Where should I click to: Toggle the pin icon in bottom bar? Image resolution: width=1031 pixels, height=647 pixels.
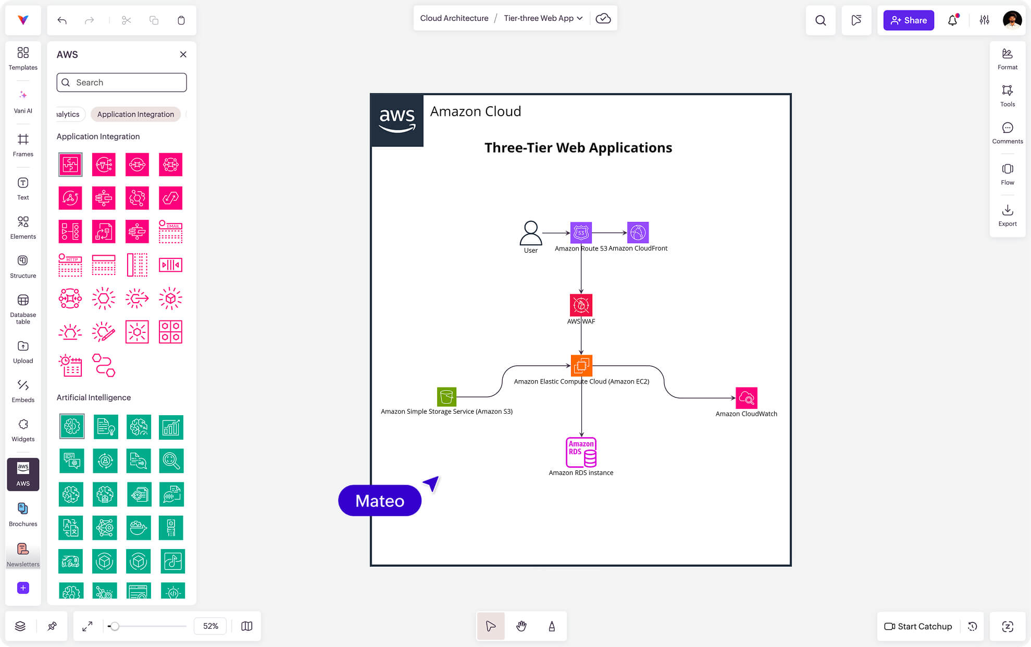[x=52, y=626]
